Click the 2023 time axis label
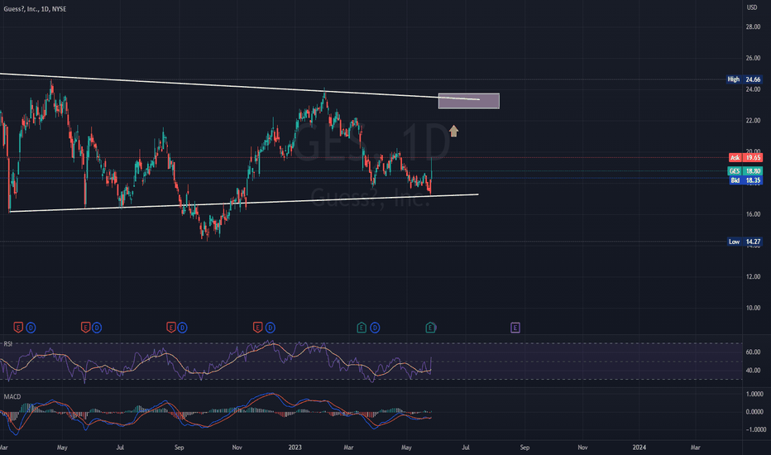This screenshot has width=771, height=455. point(295,448)
